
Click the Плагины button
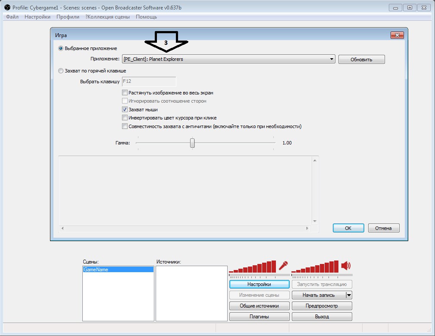(x=259, y=317)
